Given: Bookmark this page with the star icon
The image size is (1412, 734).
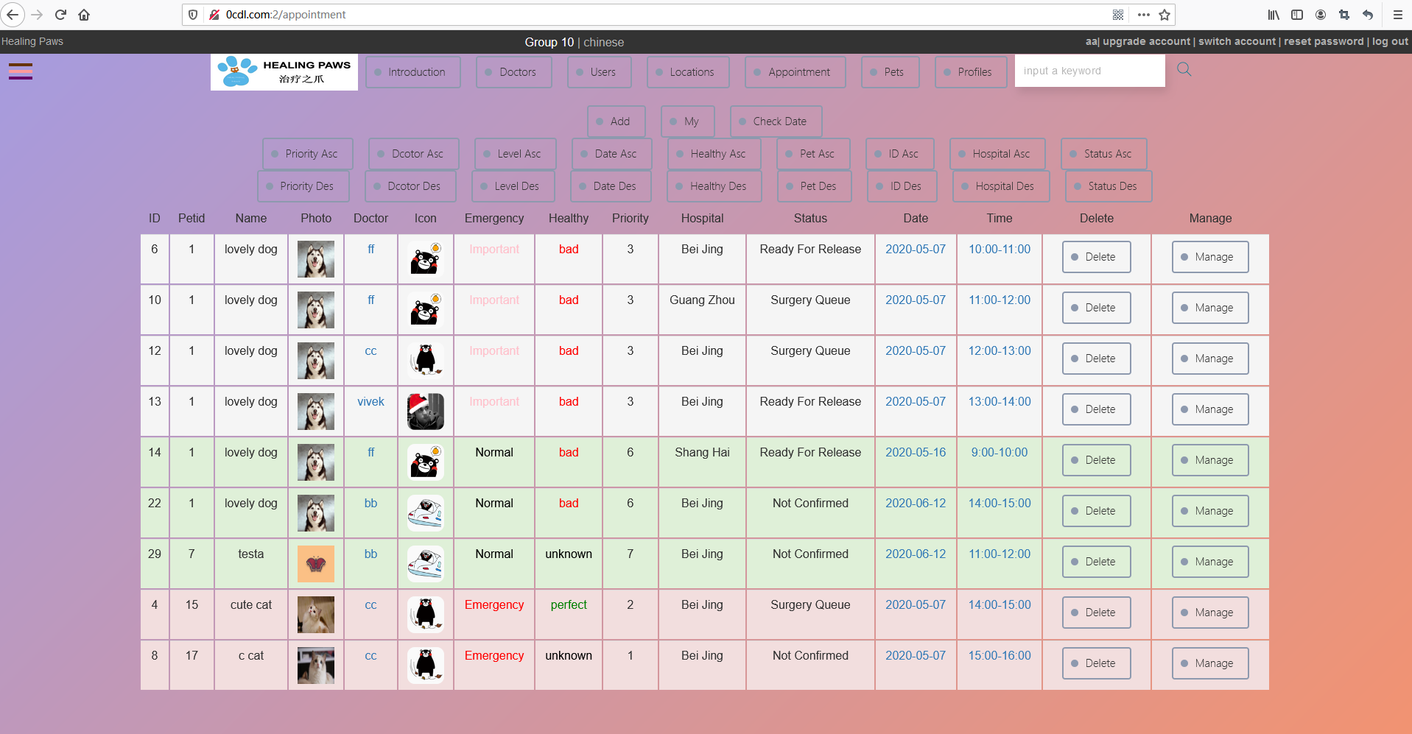Looking at the screenshot, I should click(x=1165, y=15).
